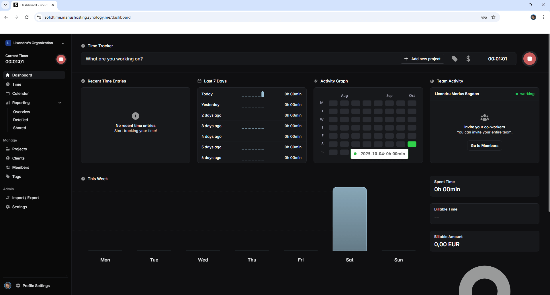The width and height of the screenshot is (550, 295).
Task: Open Import / Export admin page
Action: point(26,198)
